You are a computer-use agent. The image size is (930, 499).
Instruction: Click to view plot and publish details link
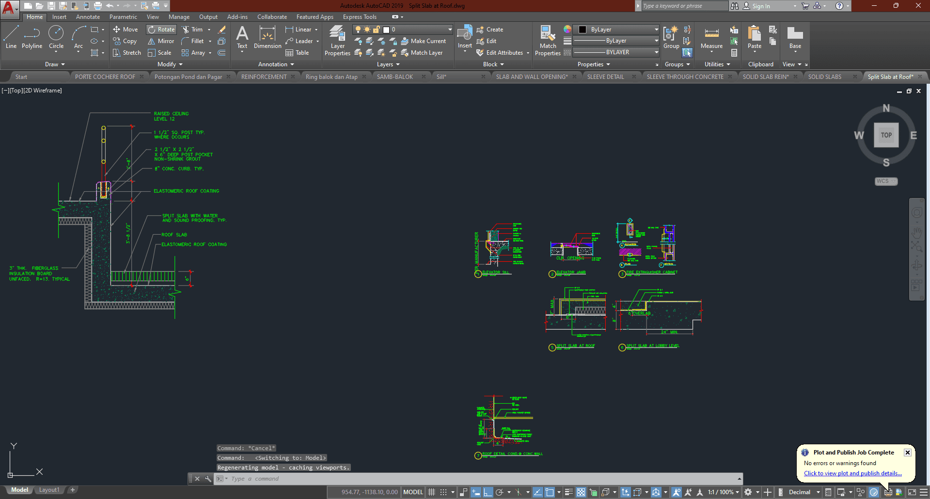tap(852, 473)
